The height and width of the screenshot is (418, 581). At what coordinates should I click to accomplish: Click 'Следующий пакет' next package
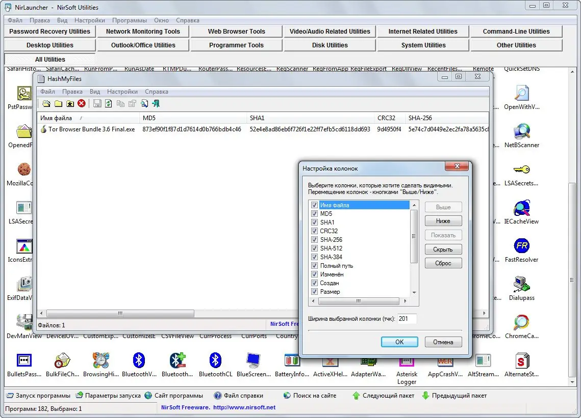[383, 396]
